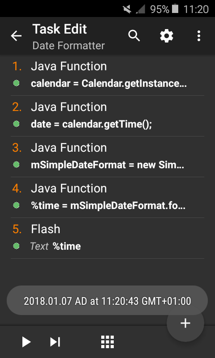Open the search magnifier icon
The height and width of the screenshot is (358, 215).
coord(134,36)
